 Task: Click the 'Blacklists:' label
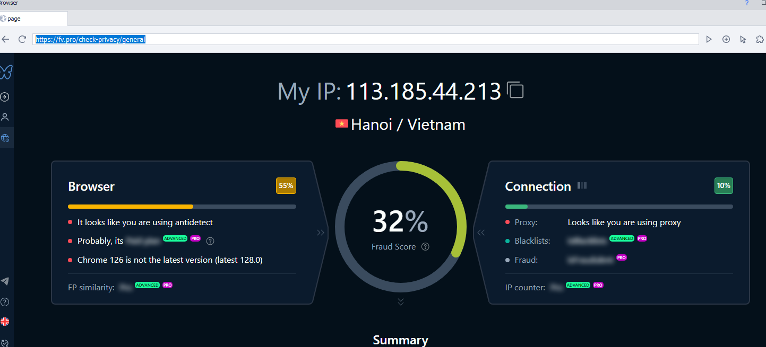pyautogui.click(x=532, y=241)
